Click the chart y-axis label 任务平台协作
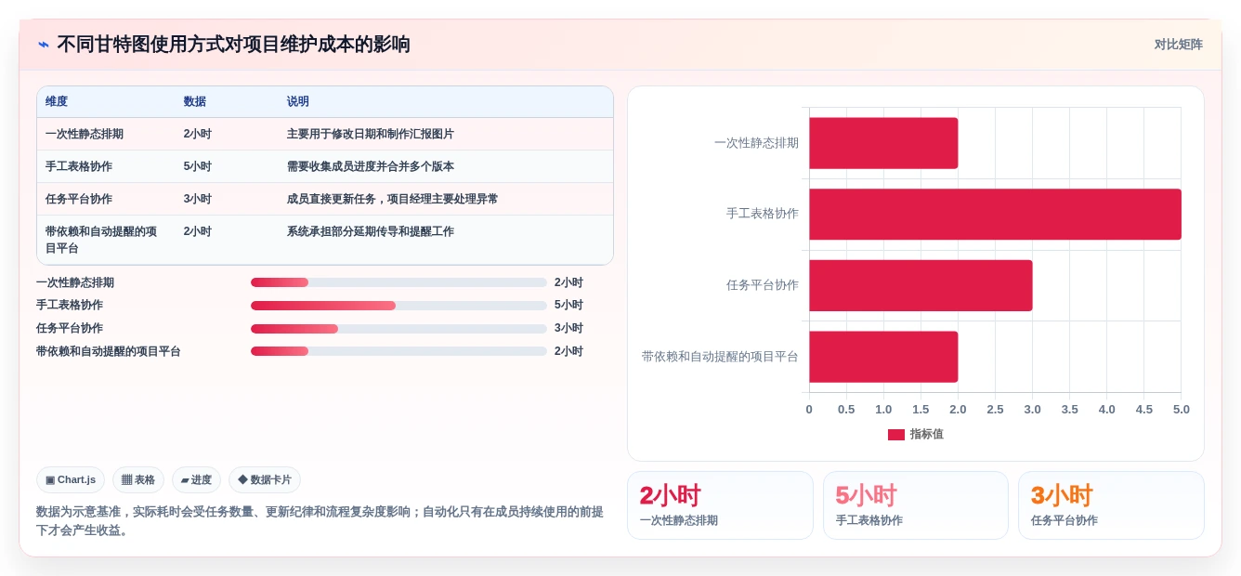The image size is (1241, 576). tap(763, 285)
